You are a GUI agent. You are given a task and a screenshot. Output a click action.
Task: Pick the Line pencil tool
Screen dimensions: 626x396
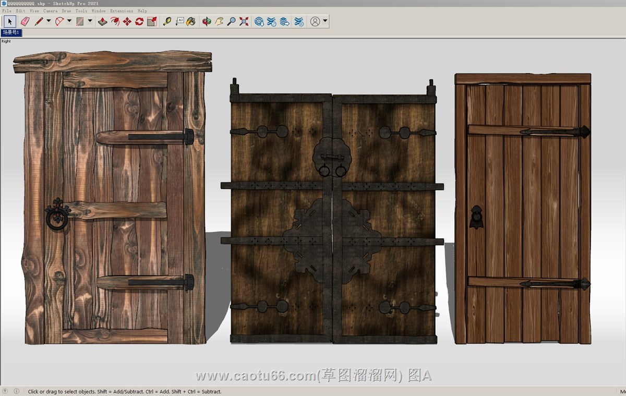click(x=39, y=21)
